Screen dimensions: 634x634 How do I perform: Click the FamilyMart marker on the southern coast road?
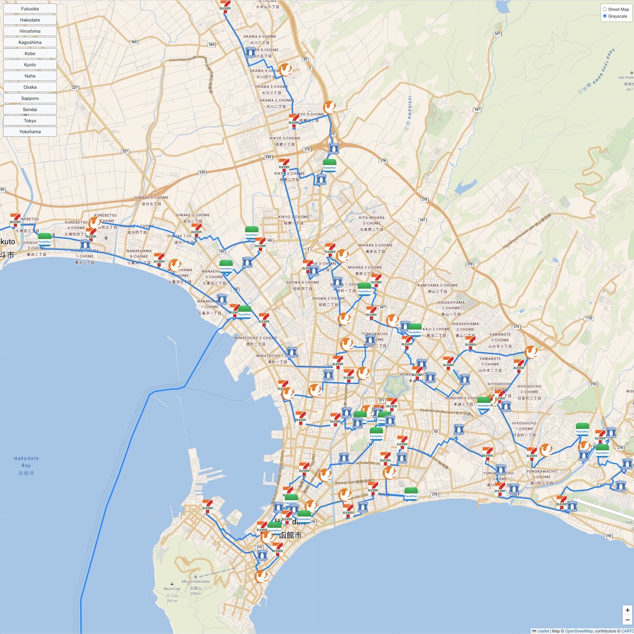411,494
